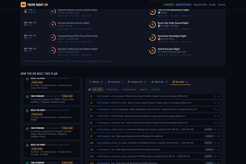The width and height of the screenshot is (246, 164).
Task: Filter receipts by /v2/trending
Action: [x=129, y=89]
